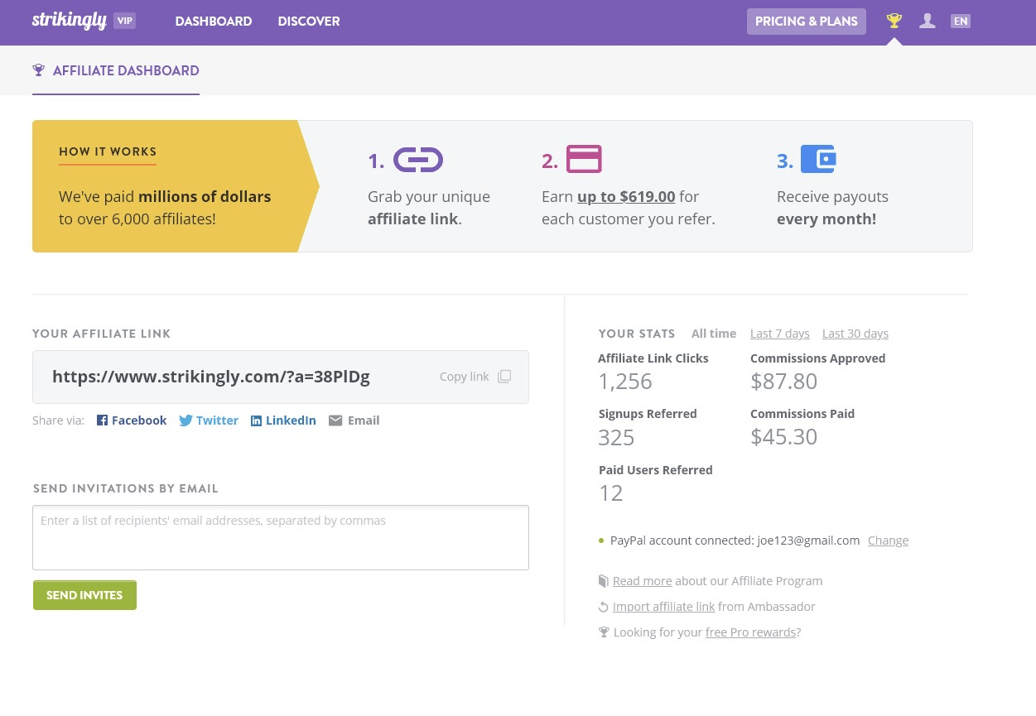Click the credit card icon in step 2
The image size is (1036, 716).
point(584,159)
